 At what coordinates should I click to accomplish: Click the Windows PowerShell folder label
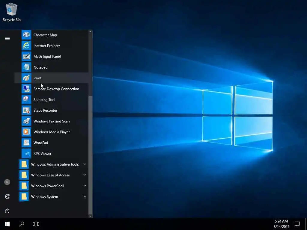pyautogui.click(x=48, y=186)
